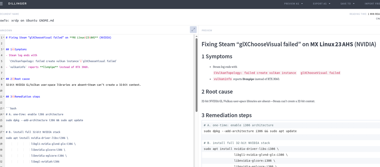Click '- Steam log ends with' editor line
Viewport: 380px width, 167px height.
point(21,55)
